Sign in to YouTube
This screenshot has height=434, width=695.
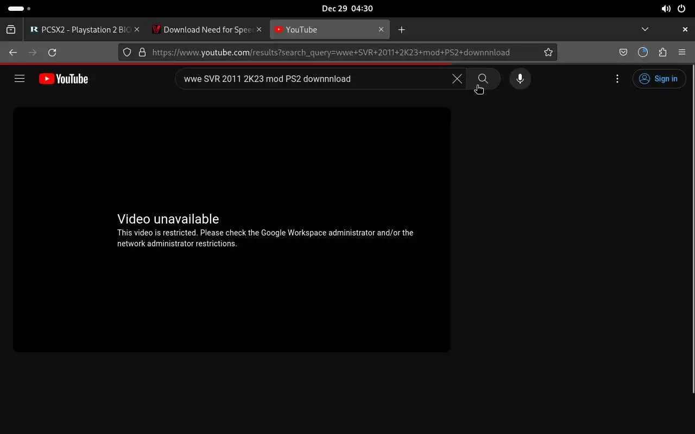(x=659, y=79)
